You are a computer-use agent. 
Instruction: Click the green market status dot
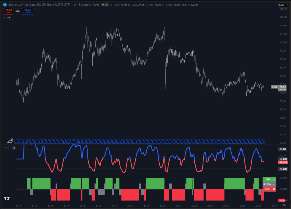(x=103, y=5)
